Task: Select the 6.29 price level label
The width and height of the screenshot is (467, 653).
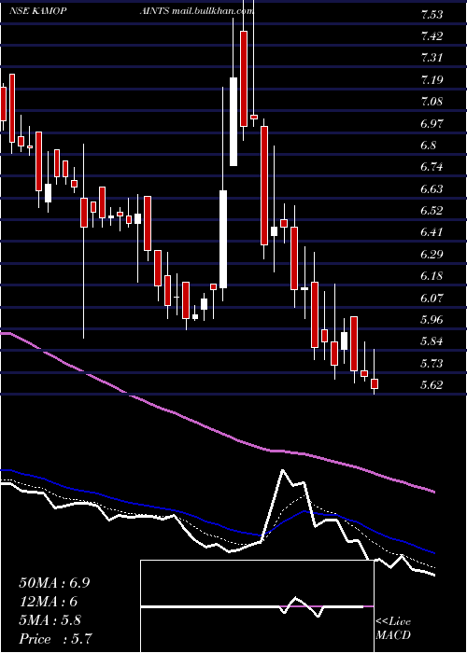Action: tap(432, 254)
